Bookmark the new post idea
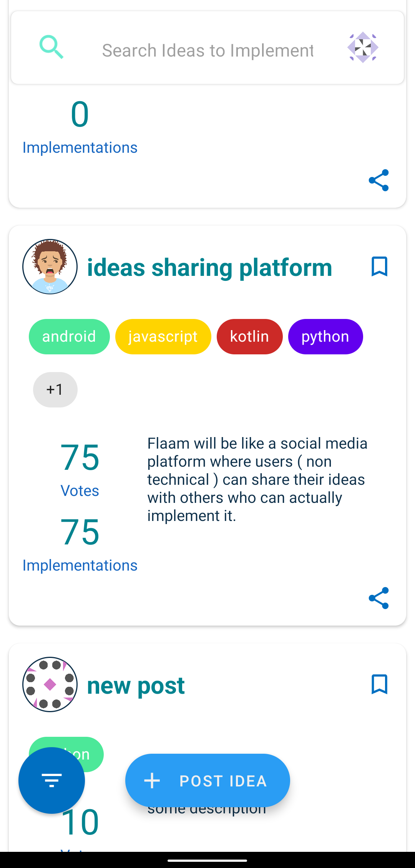The width and height of the screenshot is (415, 868). pos(380,684)
